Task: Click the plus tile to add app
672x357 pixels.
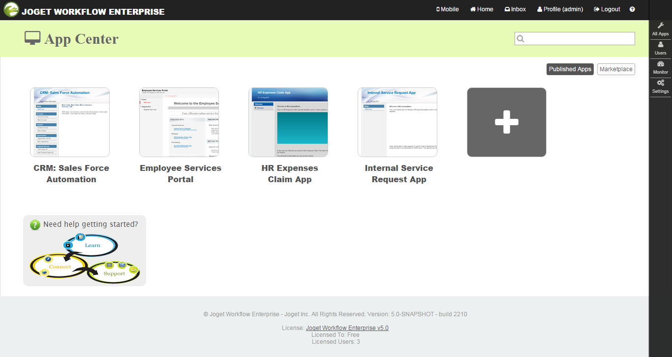Action: point(507,122)
